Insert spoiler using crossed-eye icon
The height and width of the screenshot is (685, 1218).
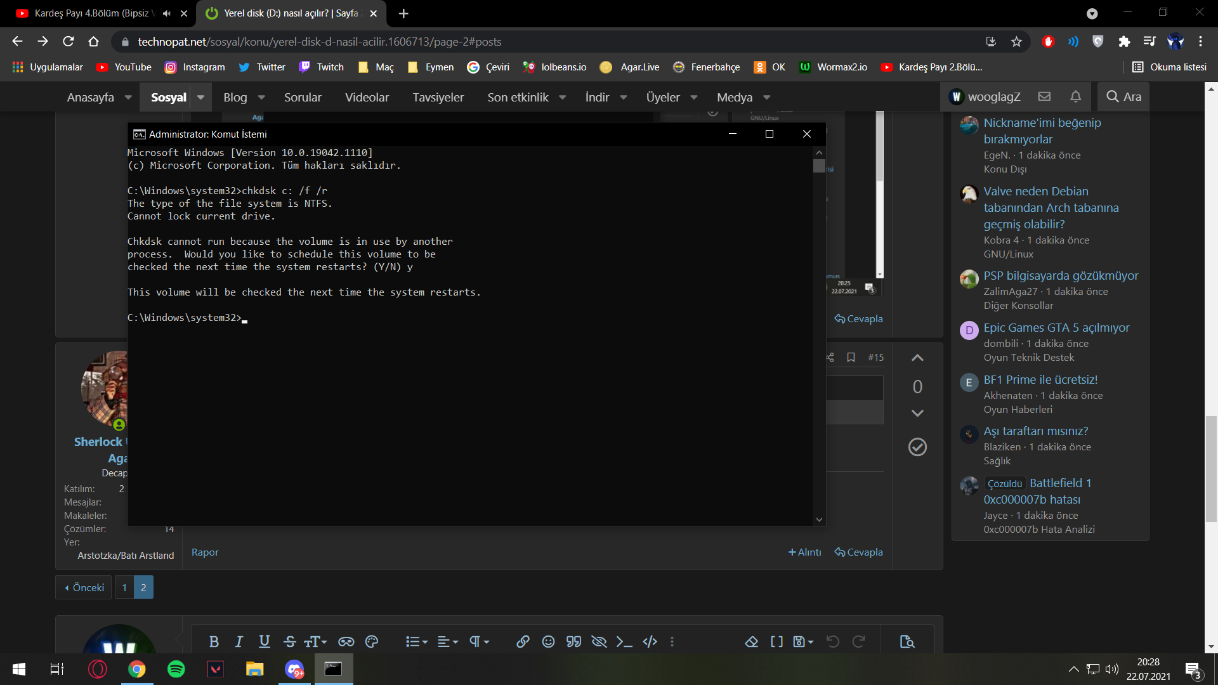pyautogui.click(x=599, y=642)
